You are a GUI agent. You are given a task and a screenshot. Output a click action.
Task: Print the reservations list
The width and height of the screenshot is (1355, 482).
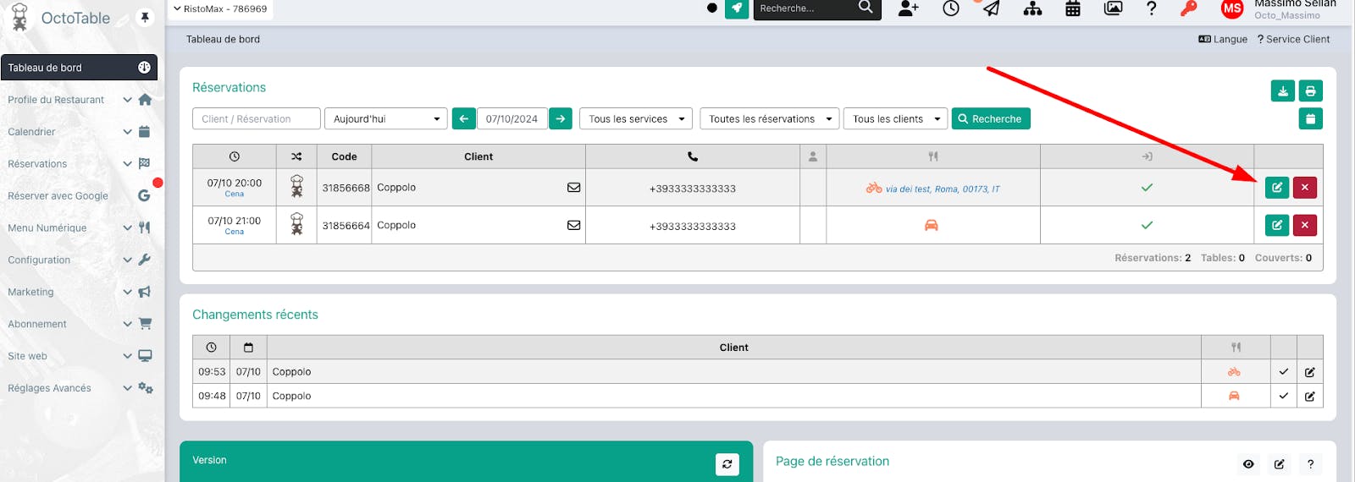1310,91
